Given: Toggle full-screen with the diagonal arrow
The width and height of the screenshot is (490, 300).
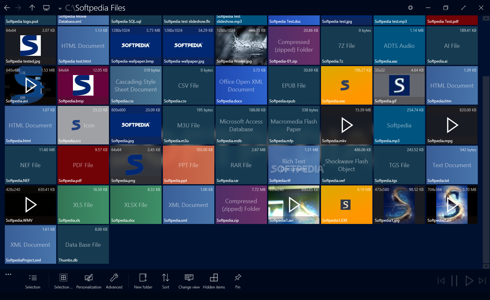Looking at the screenshot, I should pyautogui.click(x=463, y=8).
